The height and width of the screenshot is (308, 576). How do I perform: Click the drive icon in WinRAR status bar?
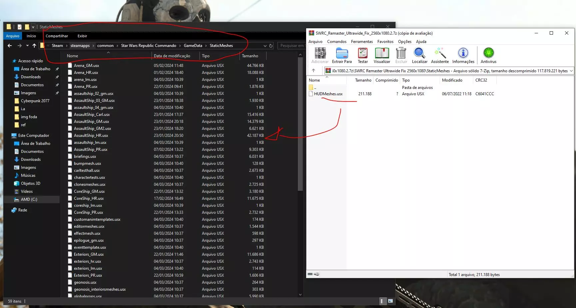click(x=310, y=274)
